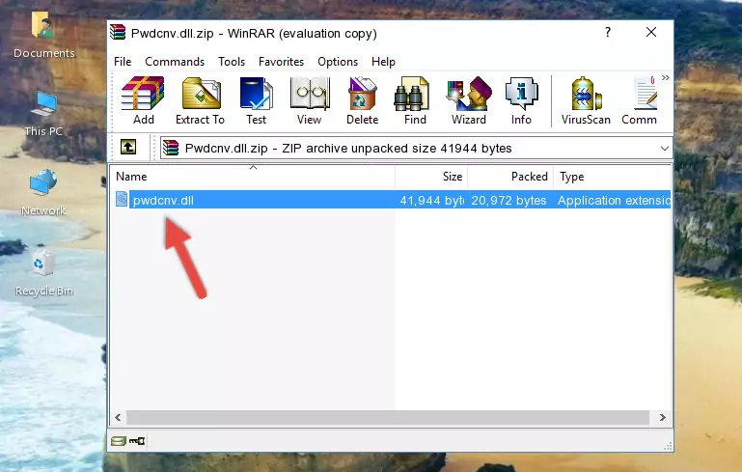Expand the archive path dropdown
The width and height of the screenshot is (742, 472).
(x=665, y=149)
